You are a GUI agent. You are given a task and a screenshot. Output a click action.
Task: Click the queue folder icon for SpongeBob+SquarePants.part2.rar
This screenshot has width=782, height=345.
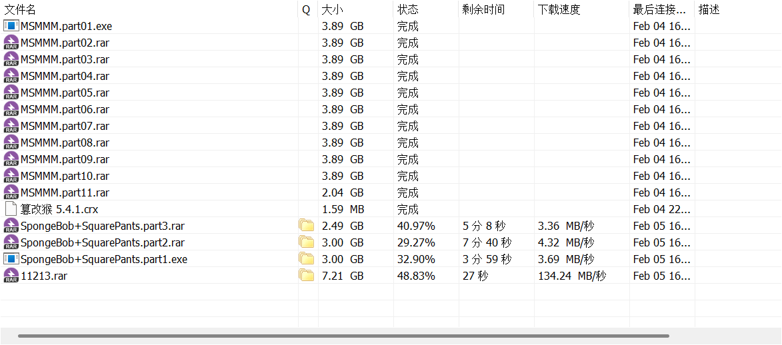point(307,242)
